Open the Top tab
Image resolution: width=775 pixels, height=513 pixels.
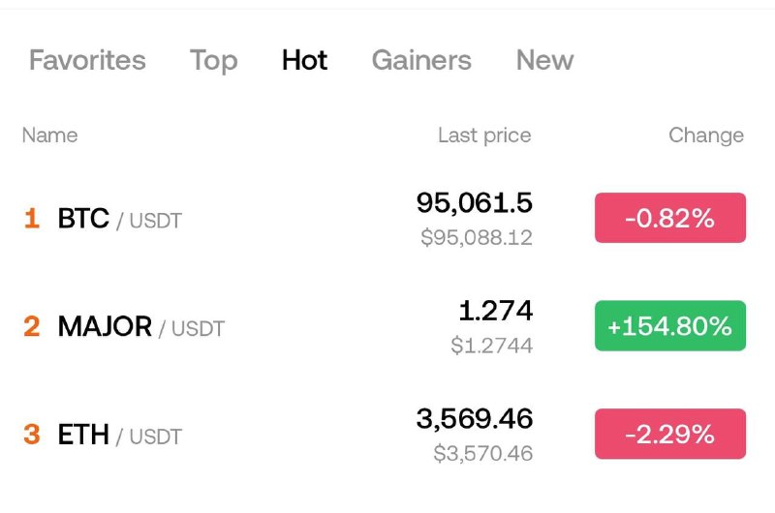point(213,61)
